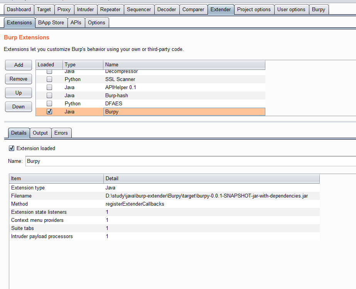Toggle the 'Extension loaded' checkbox in Details
The height and width of the screenshot is (289, 356).
12,148
